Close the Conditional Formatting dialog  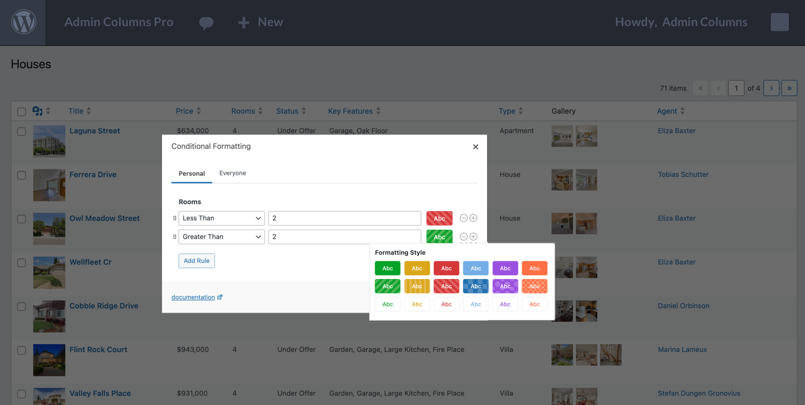point(475,147)
